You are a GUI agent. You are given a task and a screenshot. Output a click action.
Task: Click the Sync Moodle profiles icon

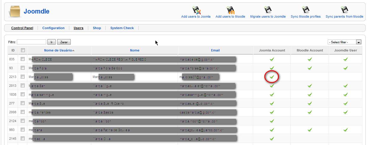pyautogui.click(x=306, y=10)
